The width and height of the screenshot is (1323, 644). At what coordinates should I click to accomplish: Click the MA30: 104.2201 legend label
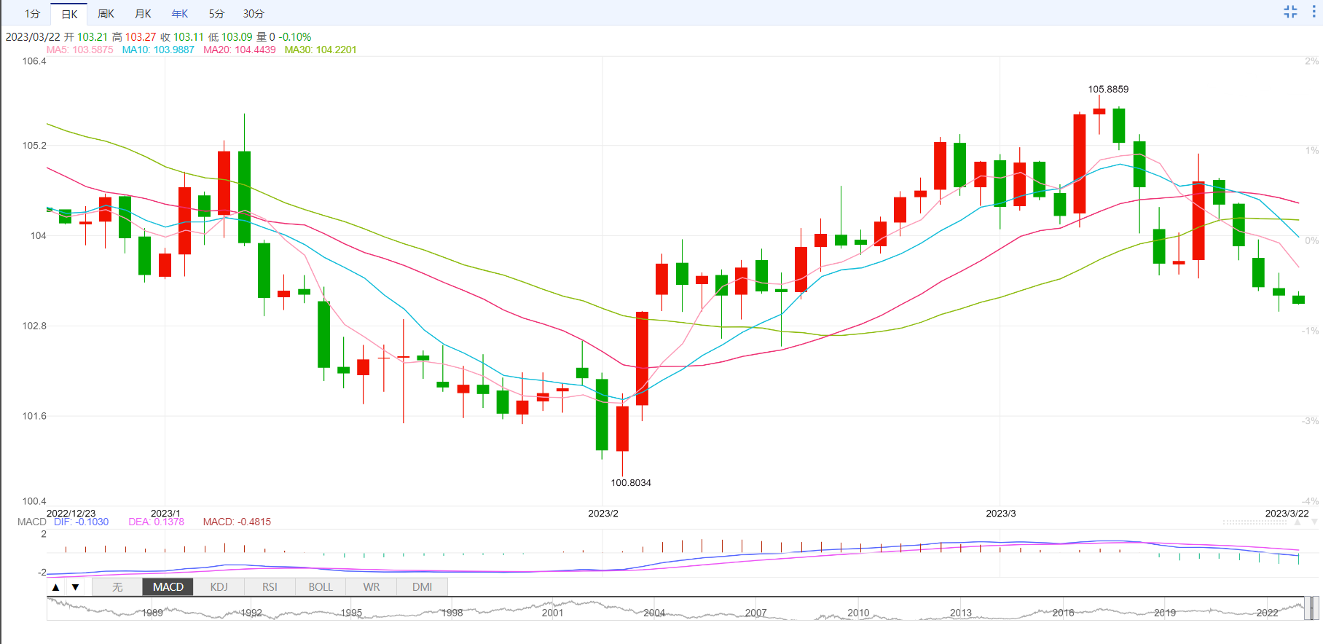click(x=321, y=50)
